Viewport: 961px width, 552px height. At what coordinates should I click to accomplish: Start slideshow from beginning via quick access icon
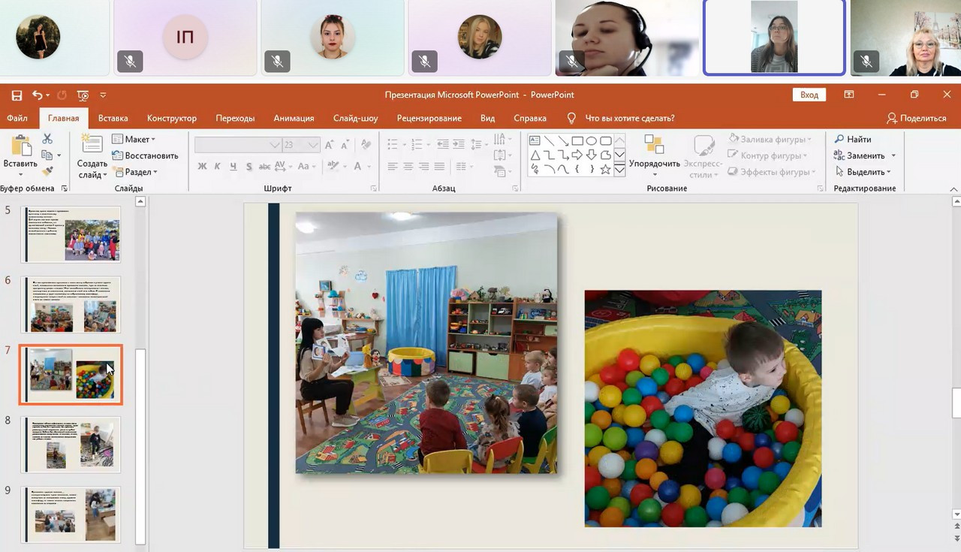pyautogui.click(x=83, y=95)
